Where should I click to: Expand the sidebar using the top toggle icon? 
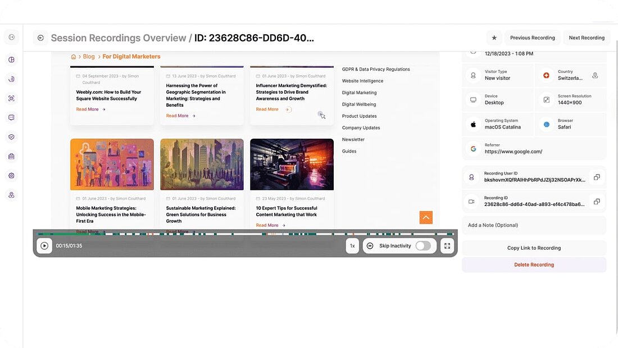11,37
